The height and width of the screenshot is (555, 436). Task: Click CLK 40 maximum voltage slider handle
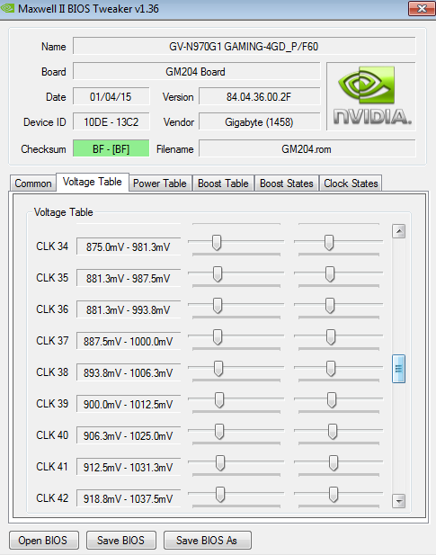coord(333,432)
